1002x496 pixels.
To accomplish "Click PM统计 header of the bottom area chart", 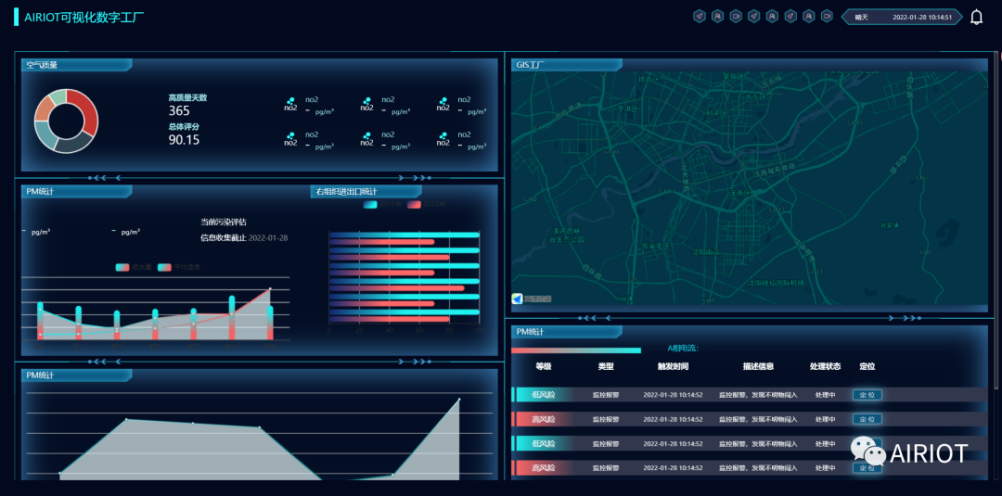I will [x=77, y=375].
